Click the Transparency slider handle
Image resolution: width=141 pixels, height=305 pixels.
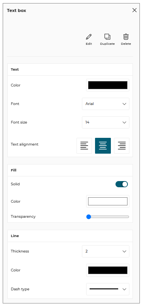coord(88,217)
